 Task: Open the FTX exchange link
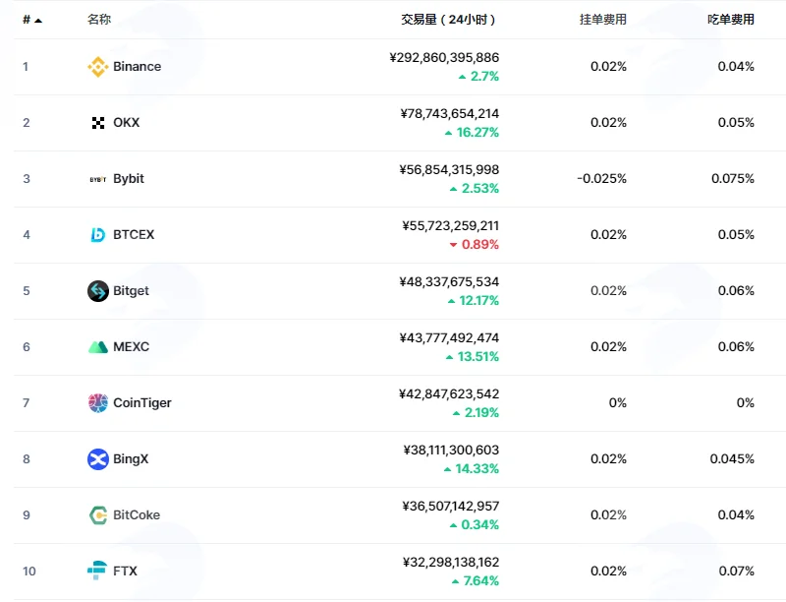pyautogui.click(x=125, y=572)
